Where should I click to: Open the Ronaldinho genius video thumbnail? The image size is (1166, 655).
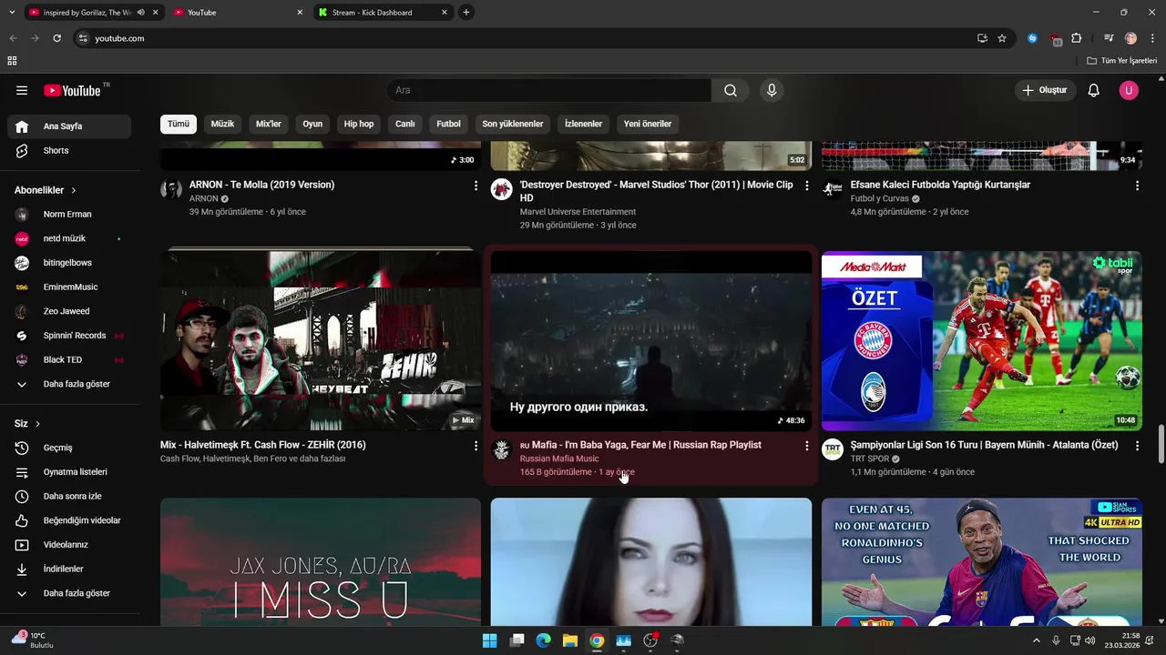click(982, 561)
